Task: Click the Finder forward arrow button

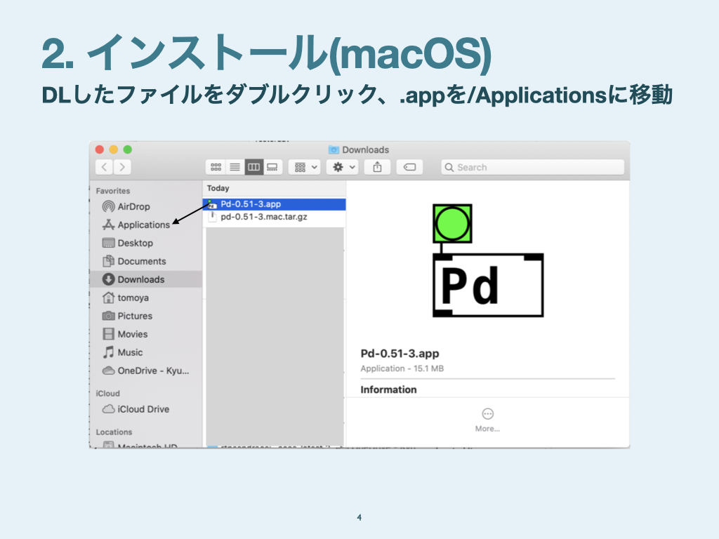Action: tap(122, 167)
